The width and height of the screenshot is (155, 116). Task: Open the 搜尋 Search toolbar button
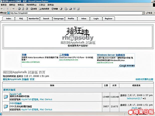[x=33, y=9]
